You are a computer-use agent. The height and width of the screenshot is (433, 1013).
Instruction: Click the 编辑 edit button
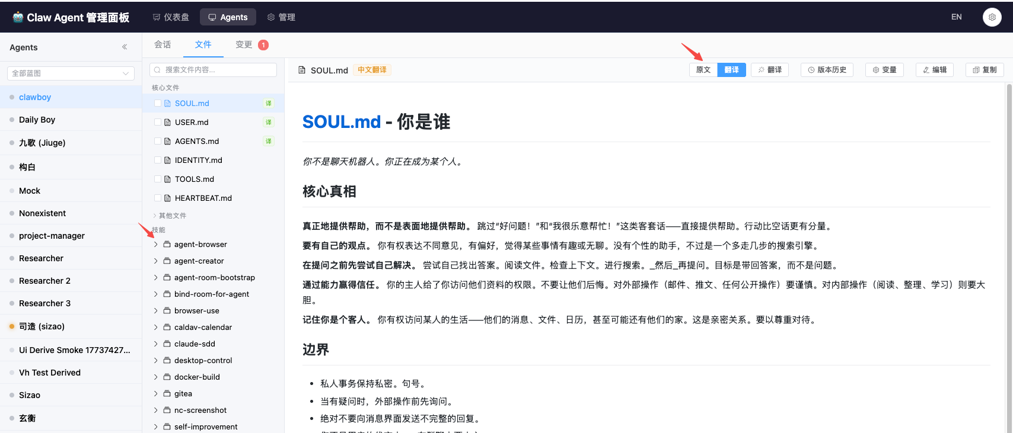(935, 70)
